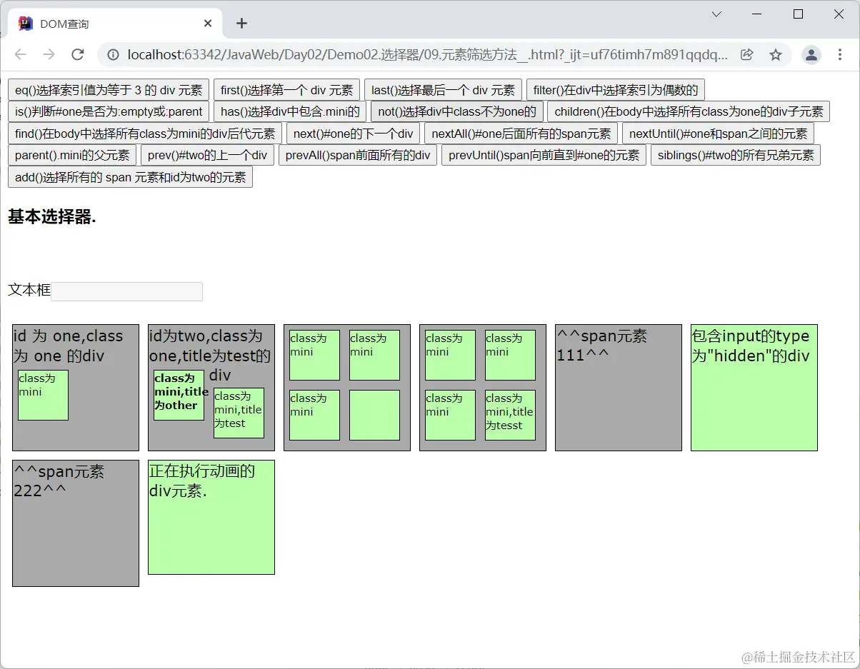Click the localhost address bar URL
Image resolution: width=860 pixels, height=669 pixels.
click(x=427, y=55)
